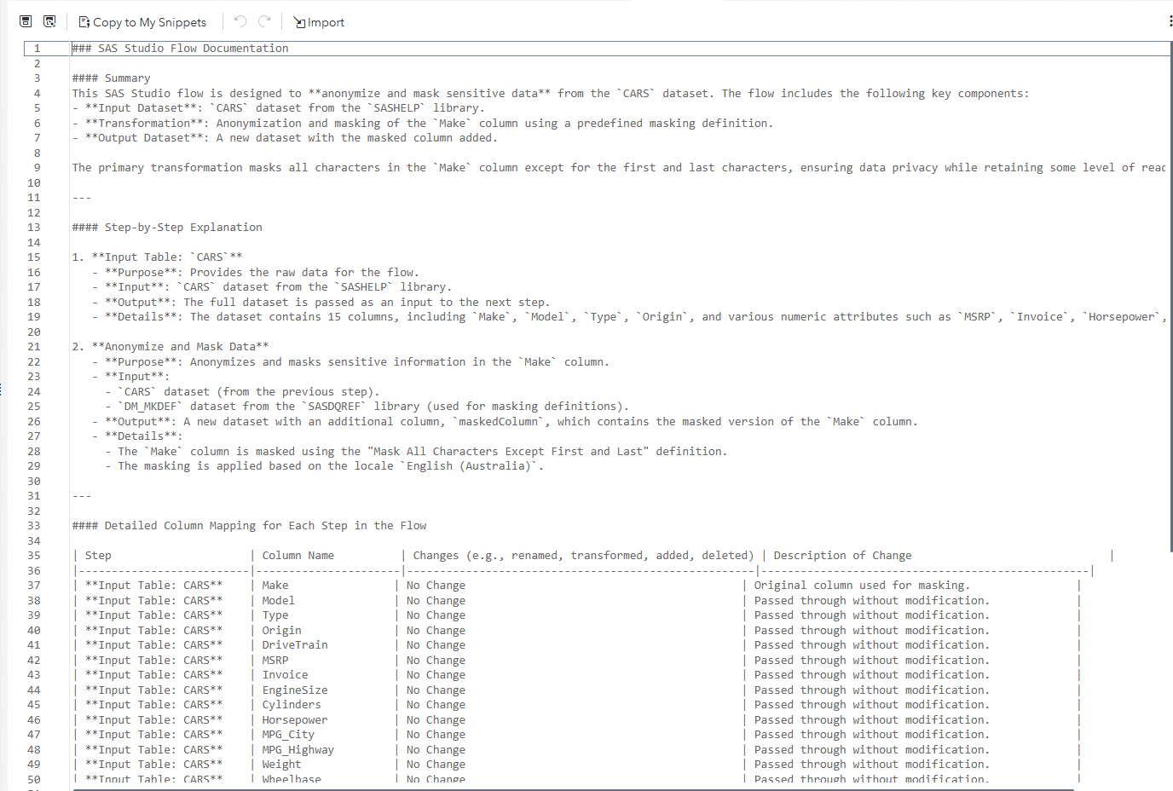Click the '#### Step-by-Step Explanation' heading

coord(167,228)
